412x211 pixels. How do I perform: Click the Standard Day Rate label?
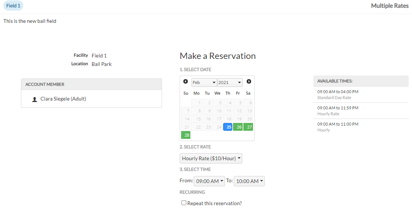point(334,98)
